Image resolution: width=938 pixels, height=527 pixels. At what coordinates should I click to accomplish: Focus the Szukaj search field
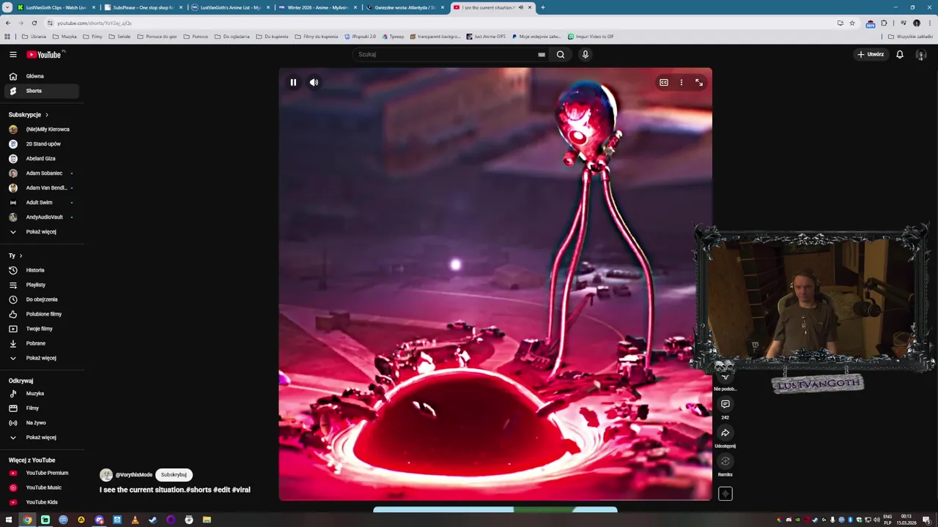447,54
